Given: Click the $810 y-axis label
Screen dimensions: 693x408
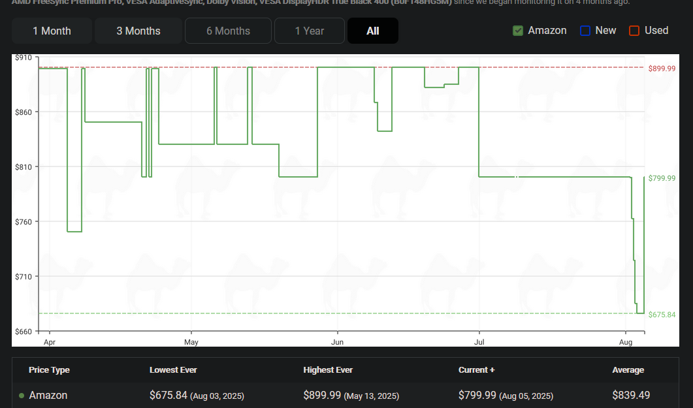Looking at the screenshot, I should coord(24,167).
